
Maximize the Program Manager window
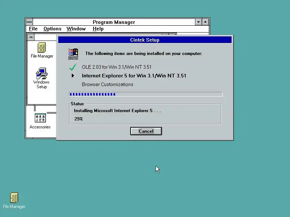pyautogui.click(x=205, y=22)
